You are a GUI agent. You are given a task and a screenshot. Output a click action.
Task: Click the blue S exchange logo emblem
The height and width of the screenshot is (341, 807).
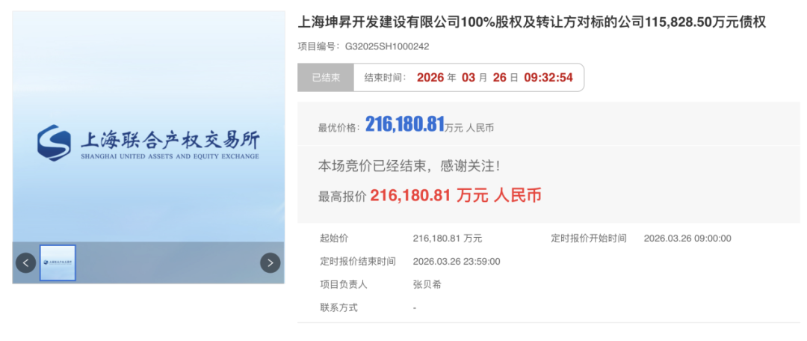click(x=54, y=142)
